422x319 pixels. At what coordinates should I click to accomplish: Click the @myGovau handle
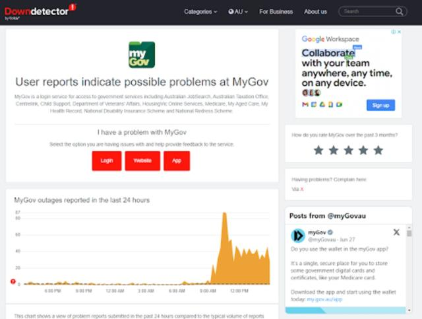pyautogui.click(x=322, y=240)
